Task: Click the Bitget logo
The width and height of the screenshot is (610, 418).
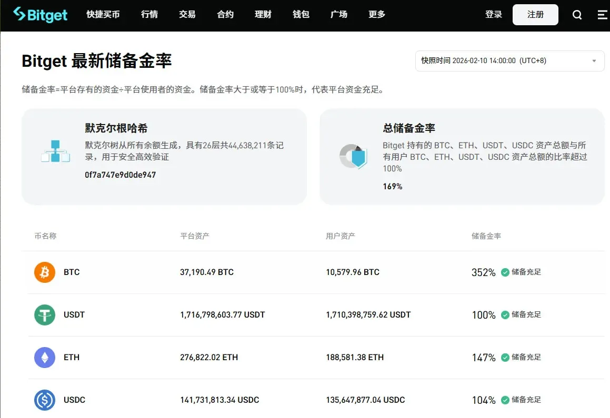Action: 39,15
